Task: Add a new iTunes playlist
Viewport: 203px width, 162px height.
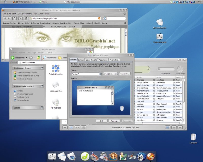Action: coord(65,128)
